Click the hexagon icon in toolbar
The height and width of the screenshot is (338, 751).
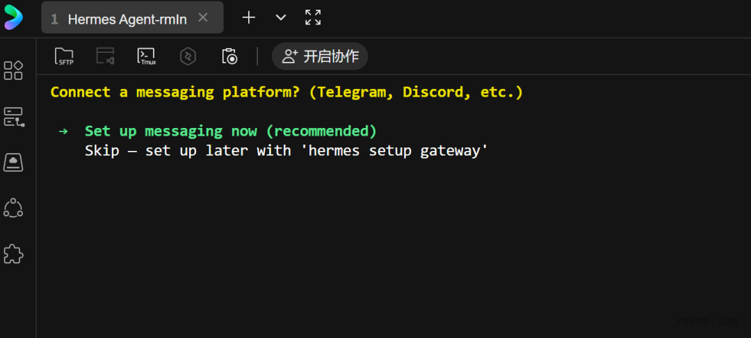(x=188, y=56)
